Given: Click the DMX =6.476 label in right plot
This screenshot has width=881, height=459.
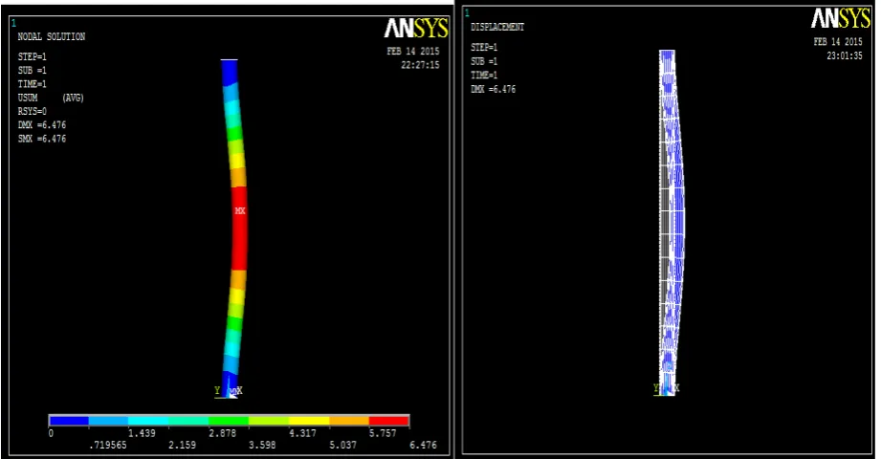Looking at the screenshot, I should click(x=493, y=89).
